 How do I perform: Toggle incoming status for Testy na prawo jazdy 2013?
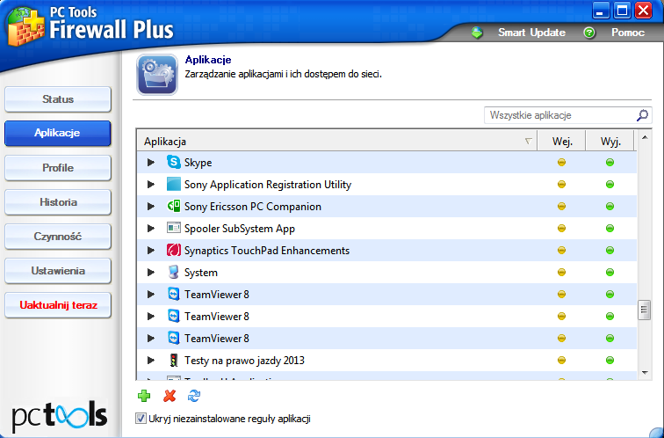click(x=561, y=361)
